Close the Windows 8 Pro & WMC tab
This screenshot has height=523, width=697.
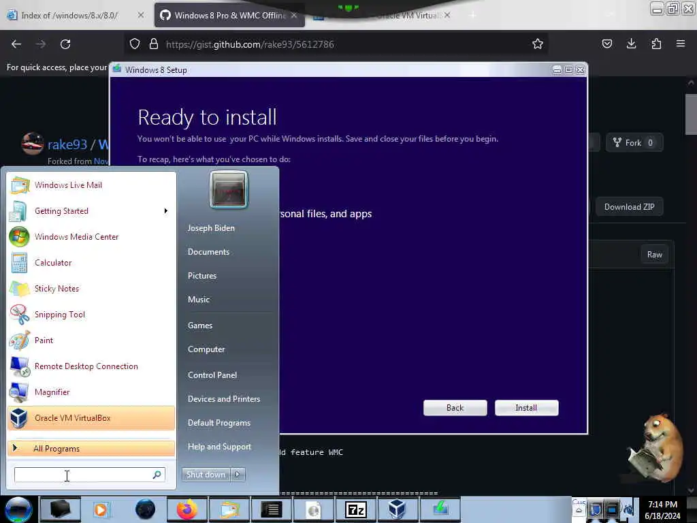coord(294,15)
